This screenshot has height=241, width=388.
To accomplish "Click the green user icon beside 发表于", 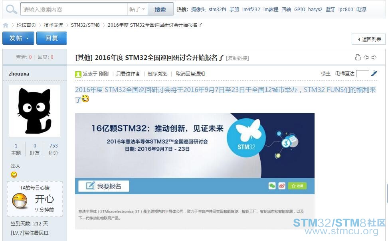I will click(78, 74).
